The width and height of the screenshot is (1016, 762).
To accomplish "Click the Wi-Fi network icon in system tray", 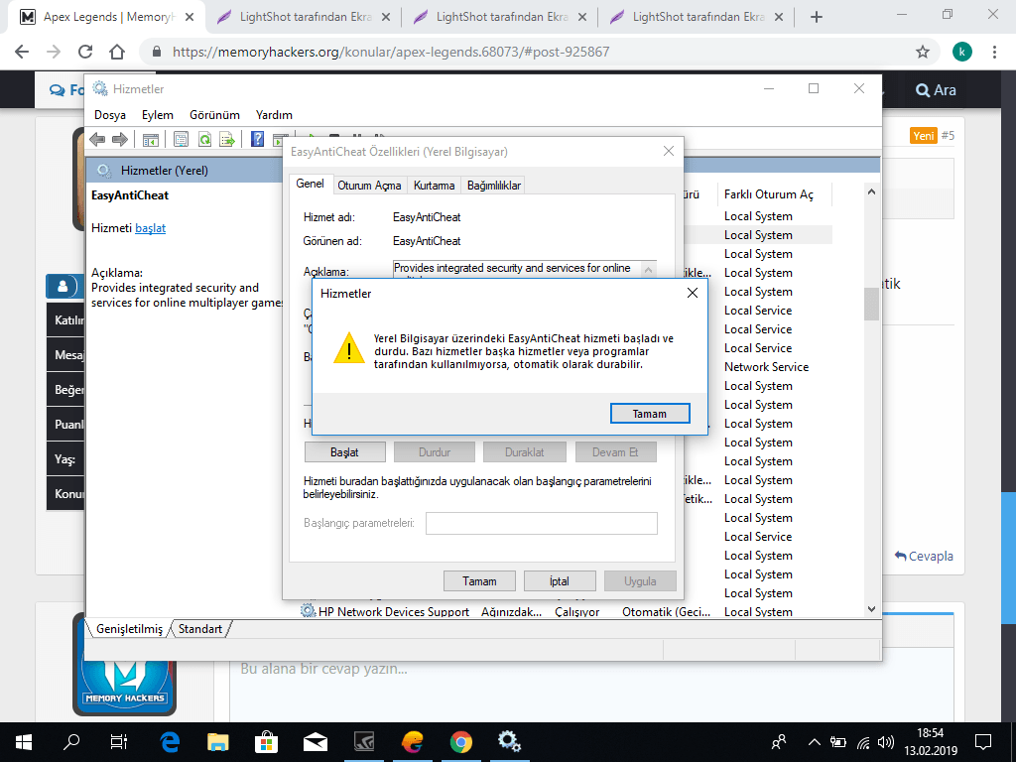I will tap(863, 742).
